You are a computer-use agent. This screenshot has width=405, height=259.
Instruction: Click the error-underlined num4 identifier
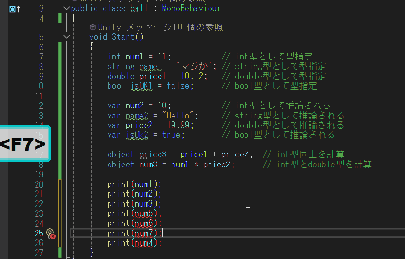(144, 243)
